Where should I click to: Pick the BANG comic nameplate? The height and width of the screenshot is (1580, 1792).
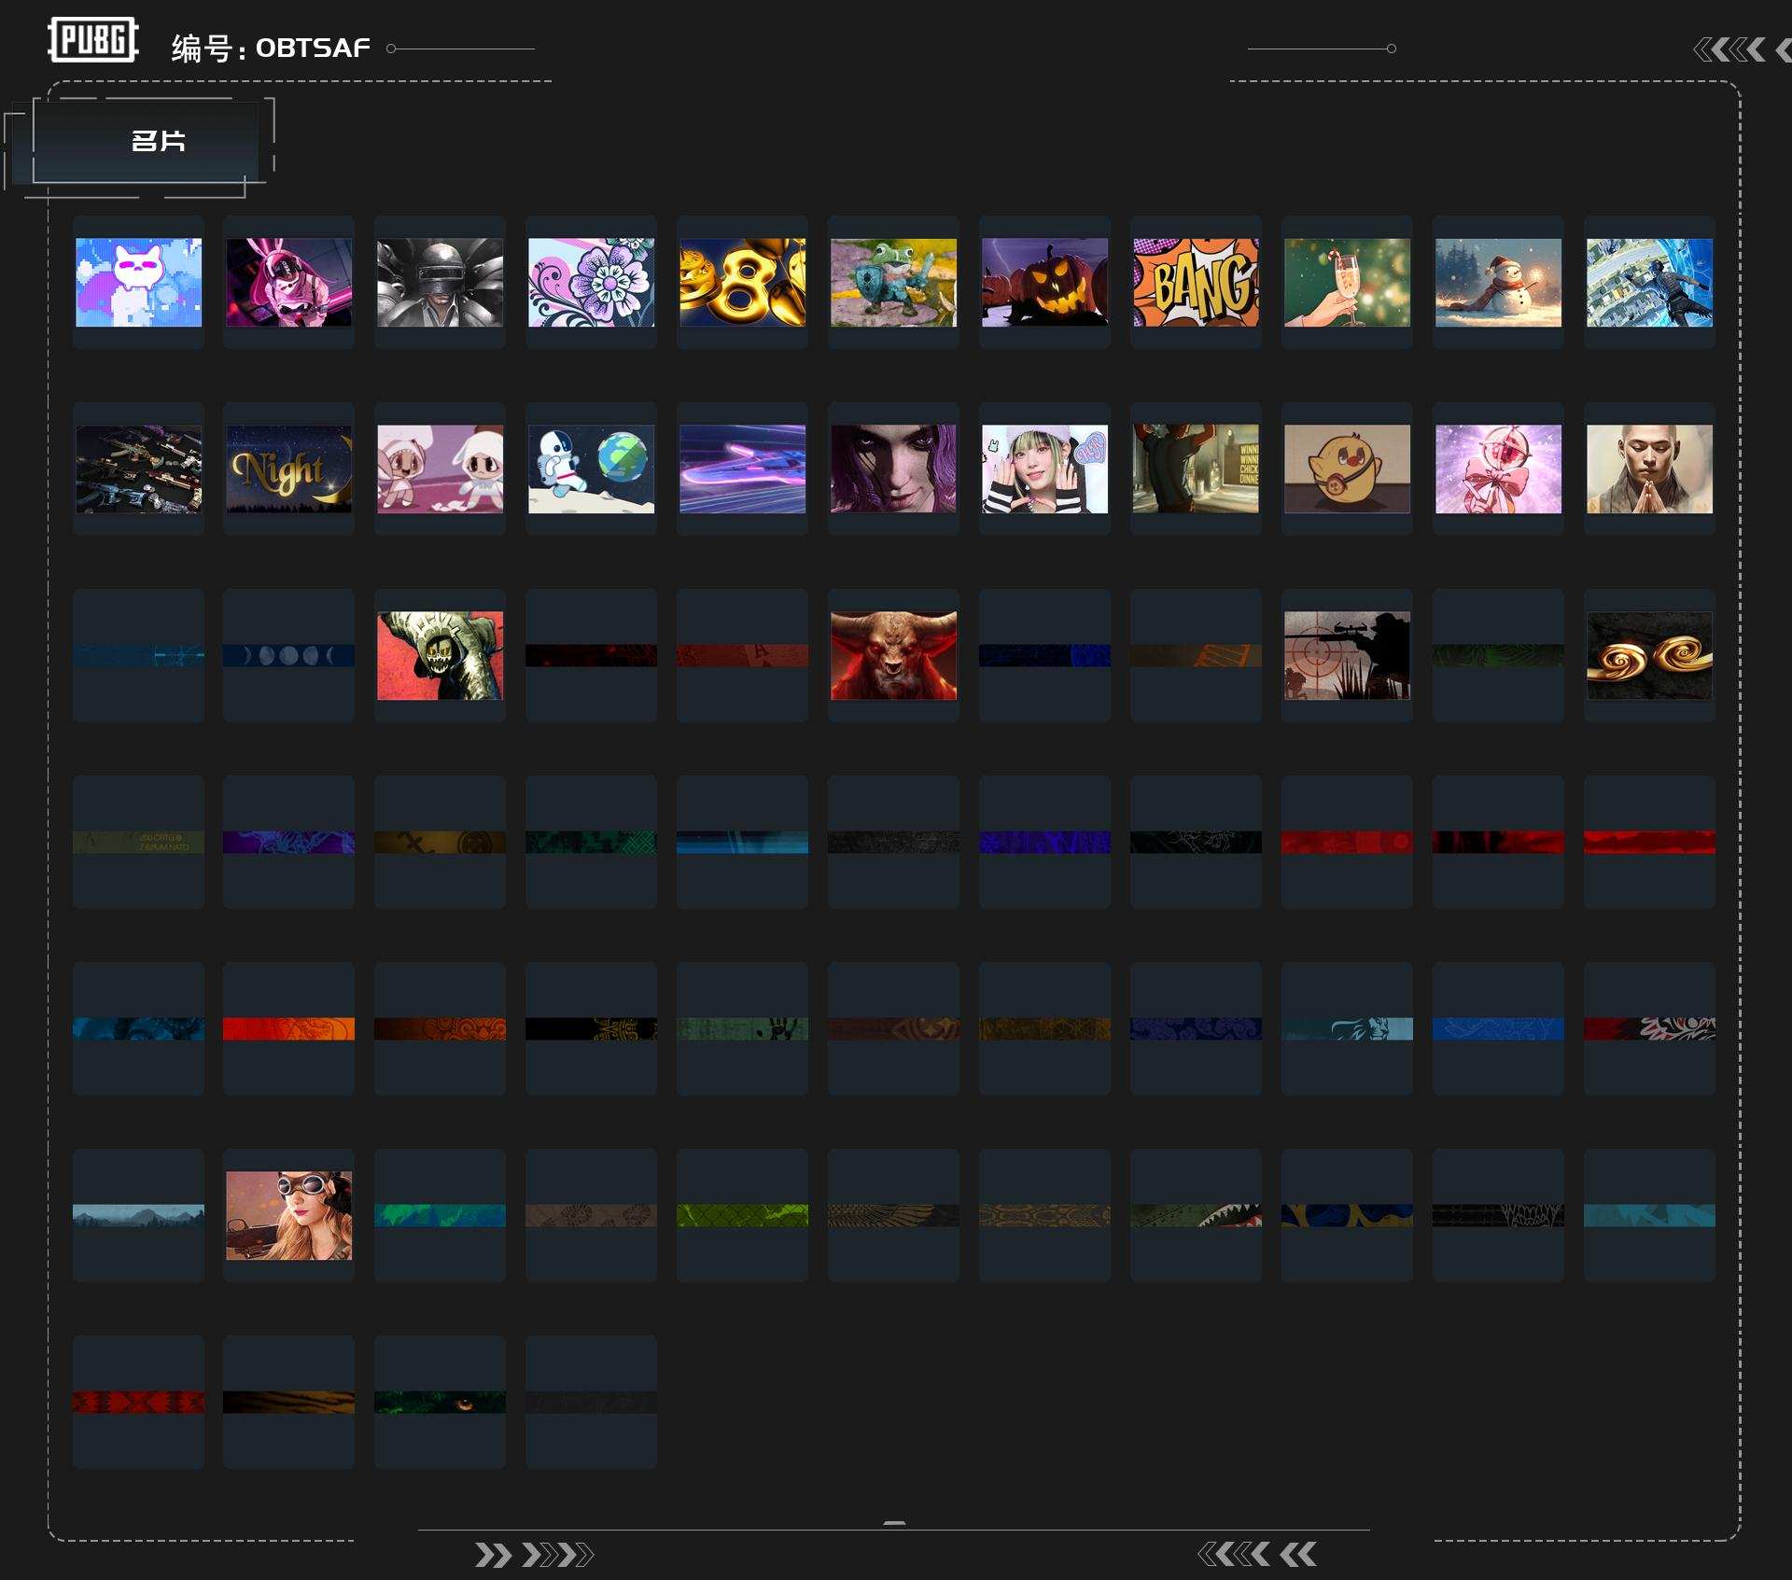(x=1197, y=283)
